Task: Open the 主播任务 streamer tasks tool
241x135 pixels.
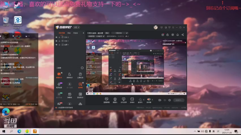Action: pyautogui.click(x=80, y=76)
